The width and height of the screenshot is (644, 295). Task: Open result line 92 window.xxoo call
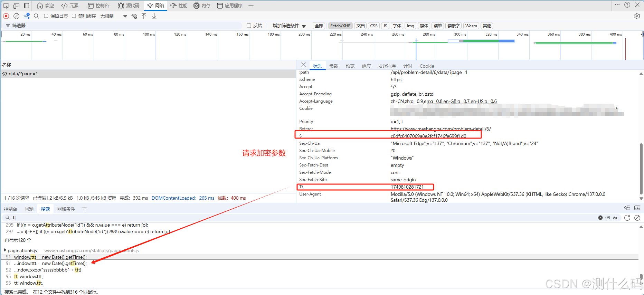[48, 270]
